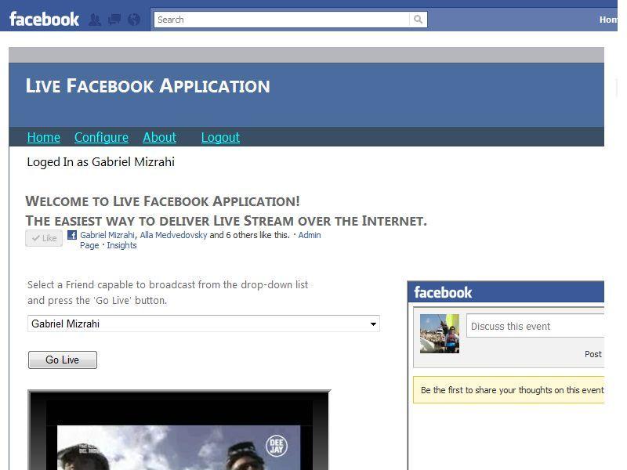Click the small Facebook icon beside like text
The height and width of the screenshot is (470, 627).
[x=72, y=235]
